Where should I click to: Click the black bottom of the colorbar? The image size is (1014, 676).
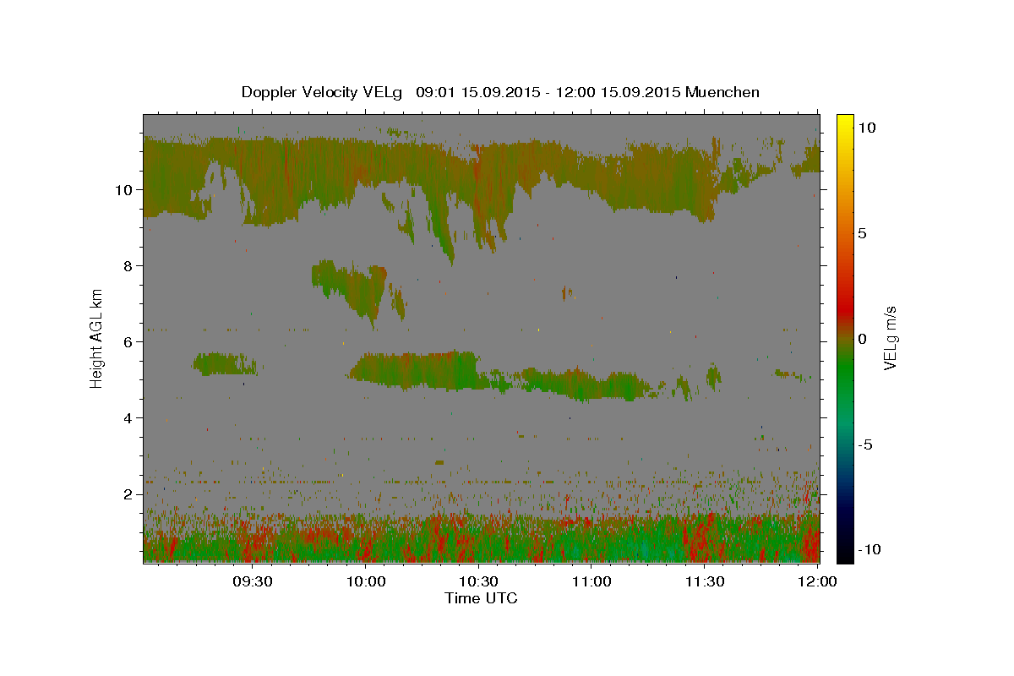point(844,554)
